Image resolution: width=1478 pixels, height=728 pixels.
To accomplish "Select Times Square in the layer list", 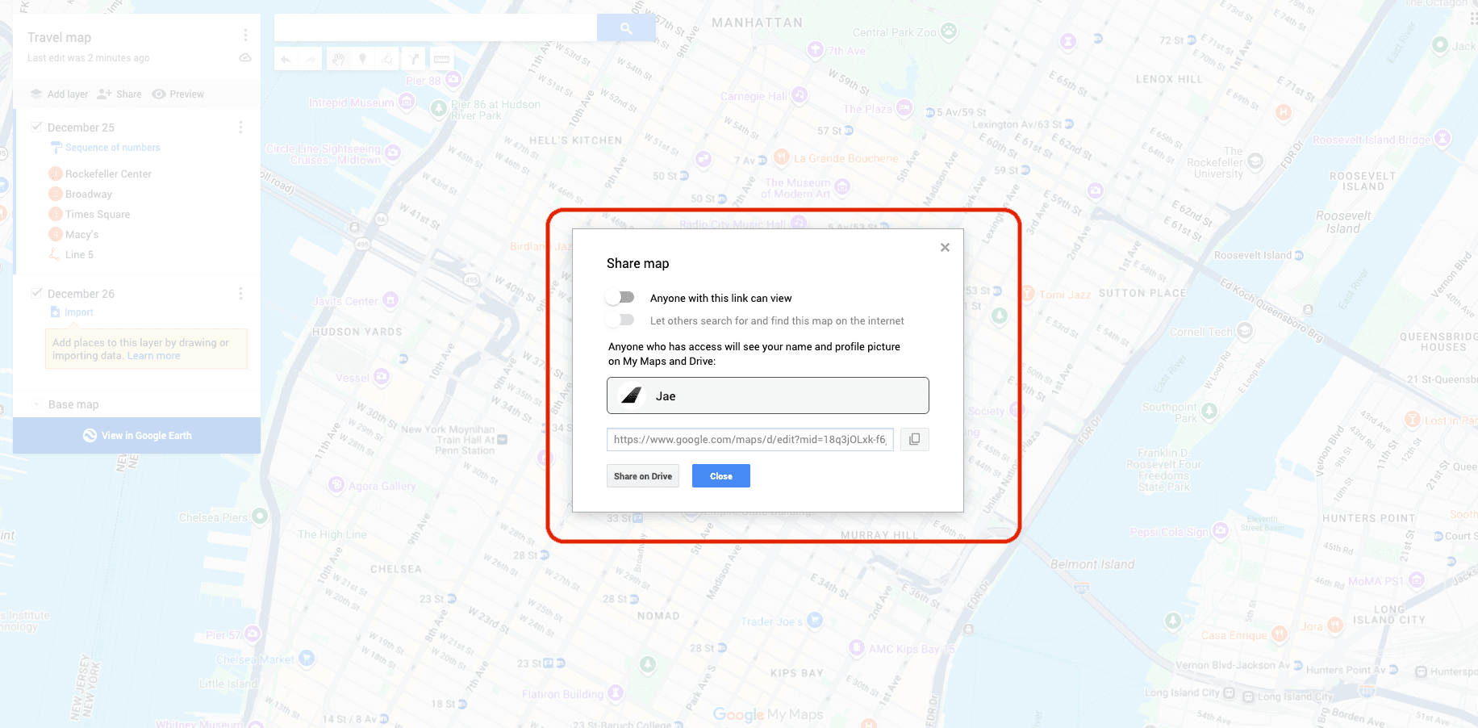I will (98, 214).
